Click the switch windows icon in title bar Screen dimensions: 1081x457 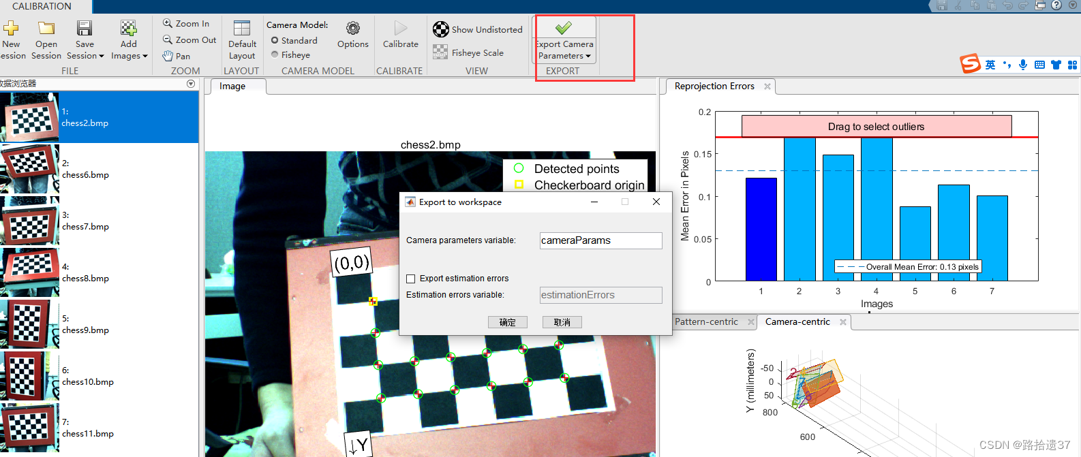pyautogui.click(x=1040, y=5)
